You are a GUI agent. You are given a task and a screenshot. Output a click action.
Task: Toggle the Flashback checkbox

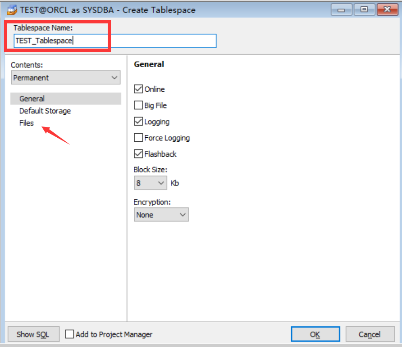coord(138,153)
